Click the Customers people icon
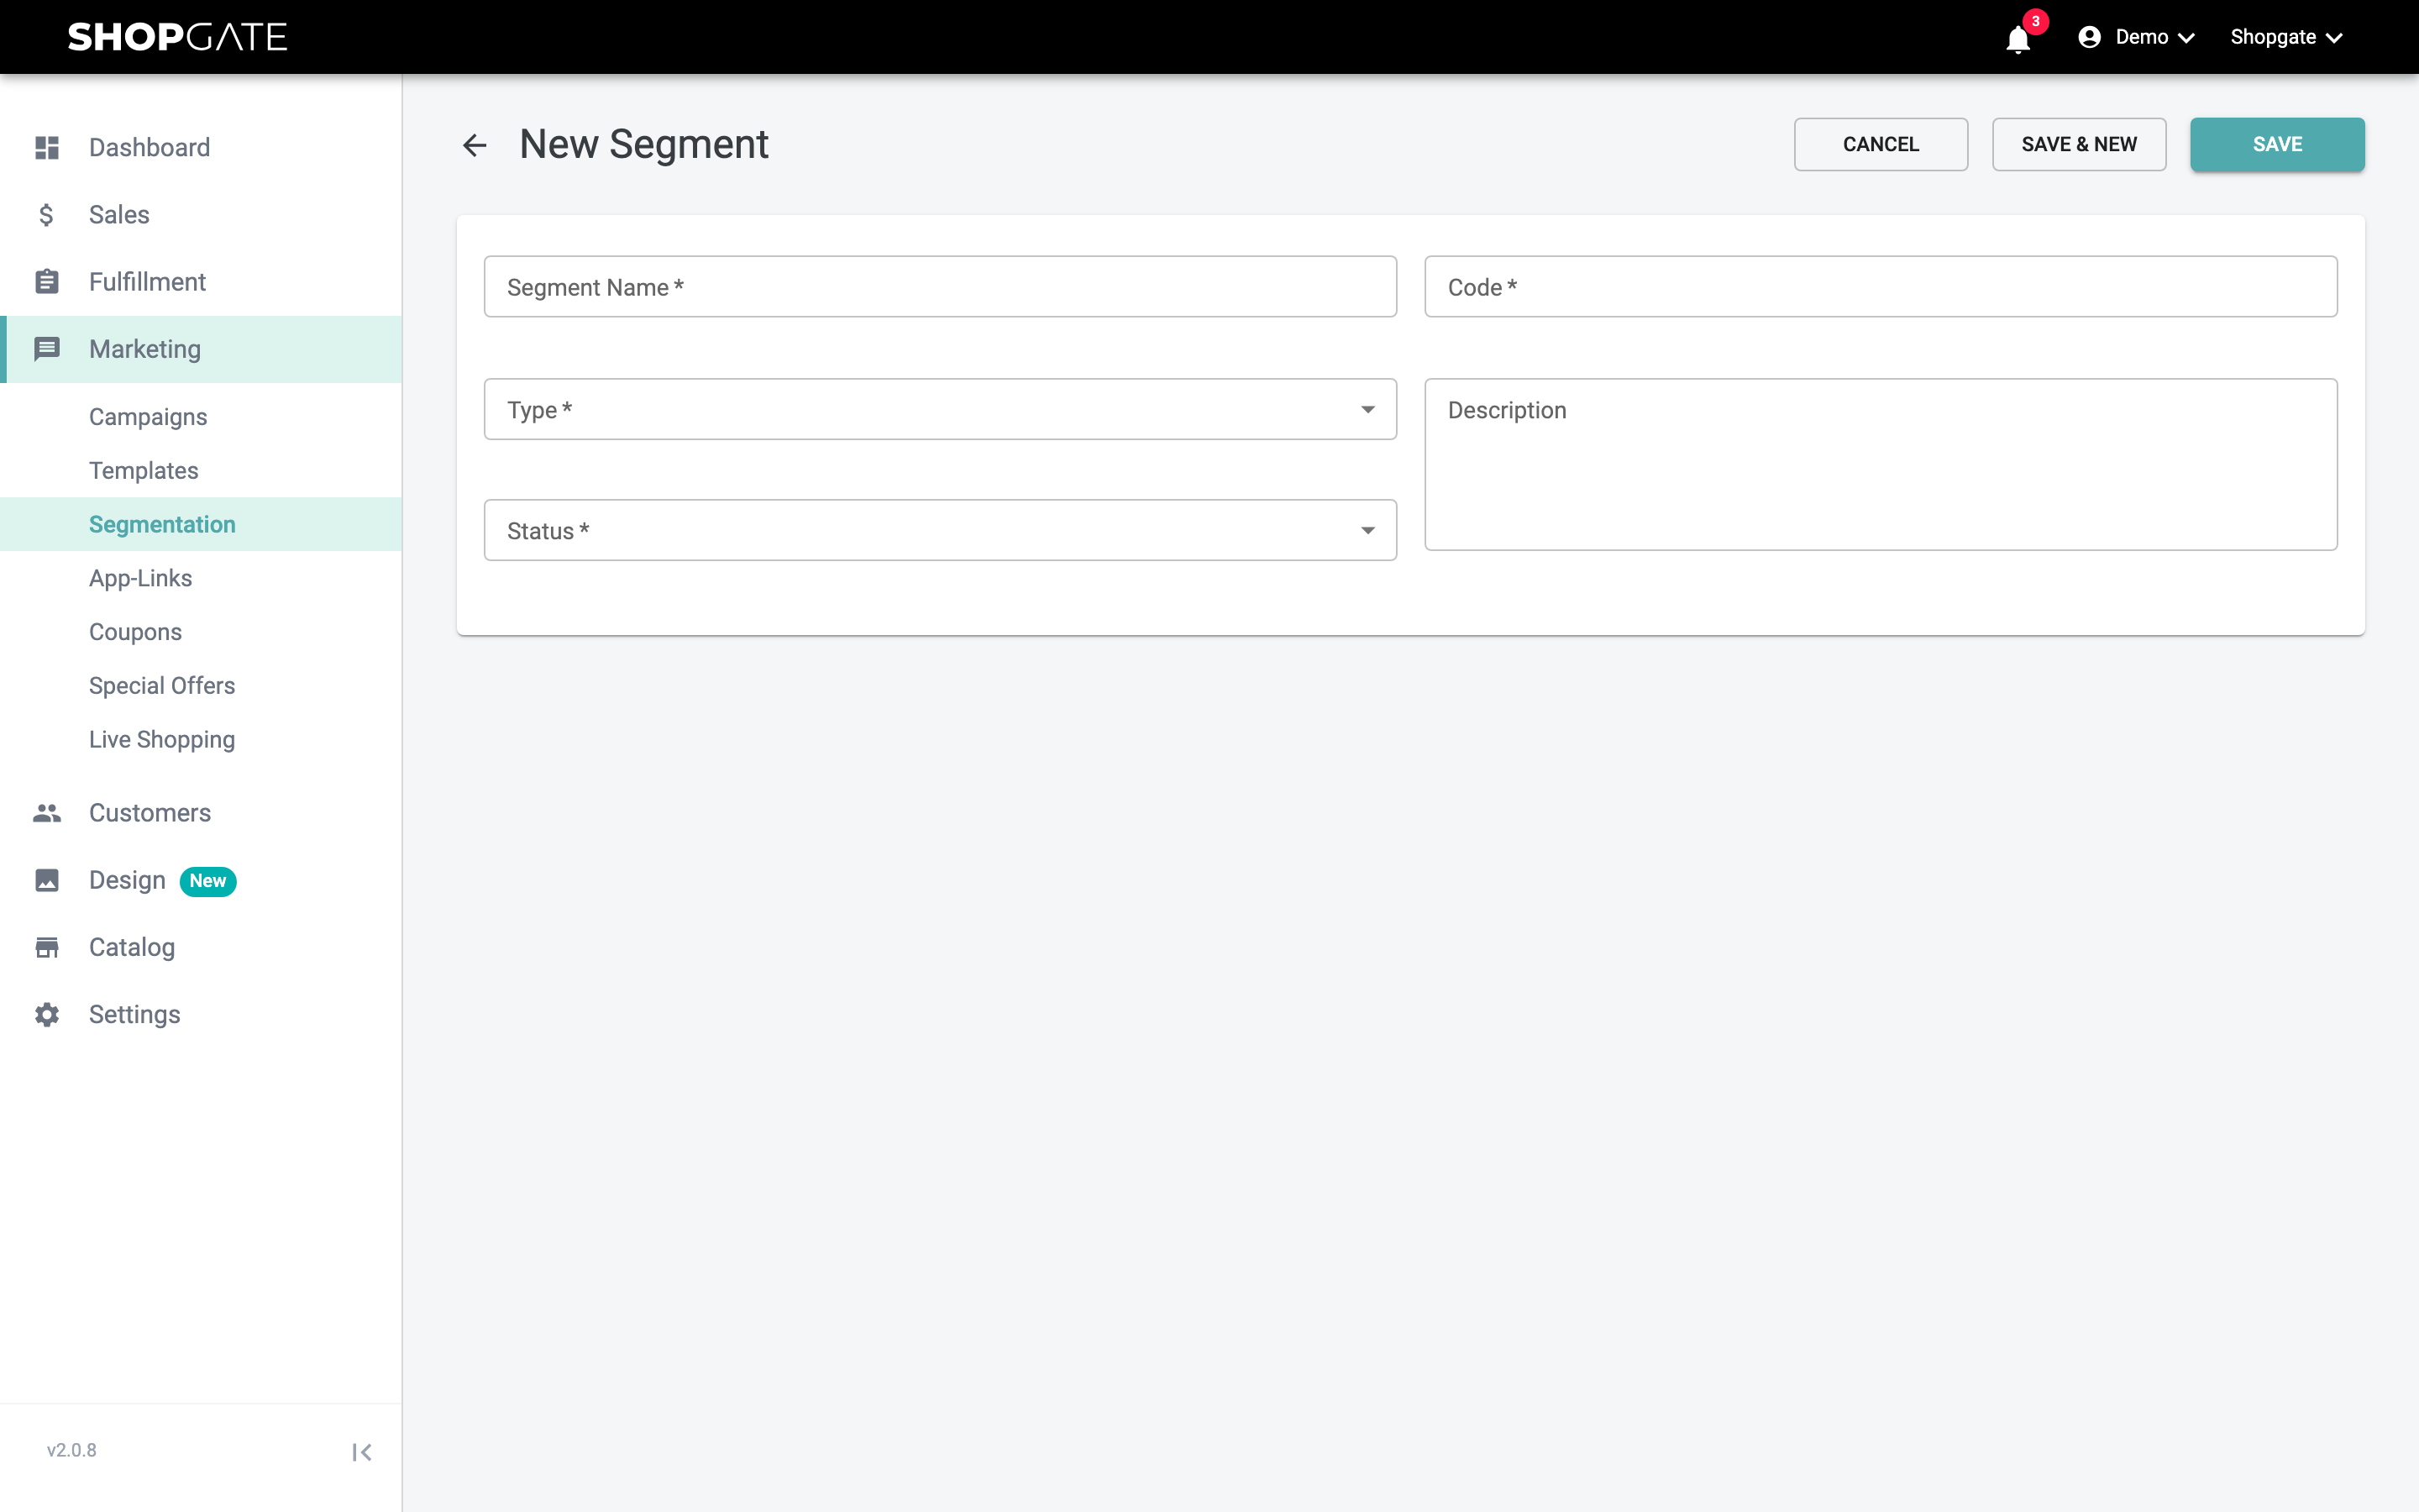Image resolution: width=2419 pixels, height=1512 pixels. [47, 812]
